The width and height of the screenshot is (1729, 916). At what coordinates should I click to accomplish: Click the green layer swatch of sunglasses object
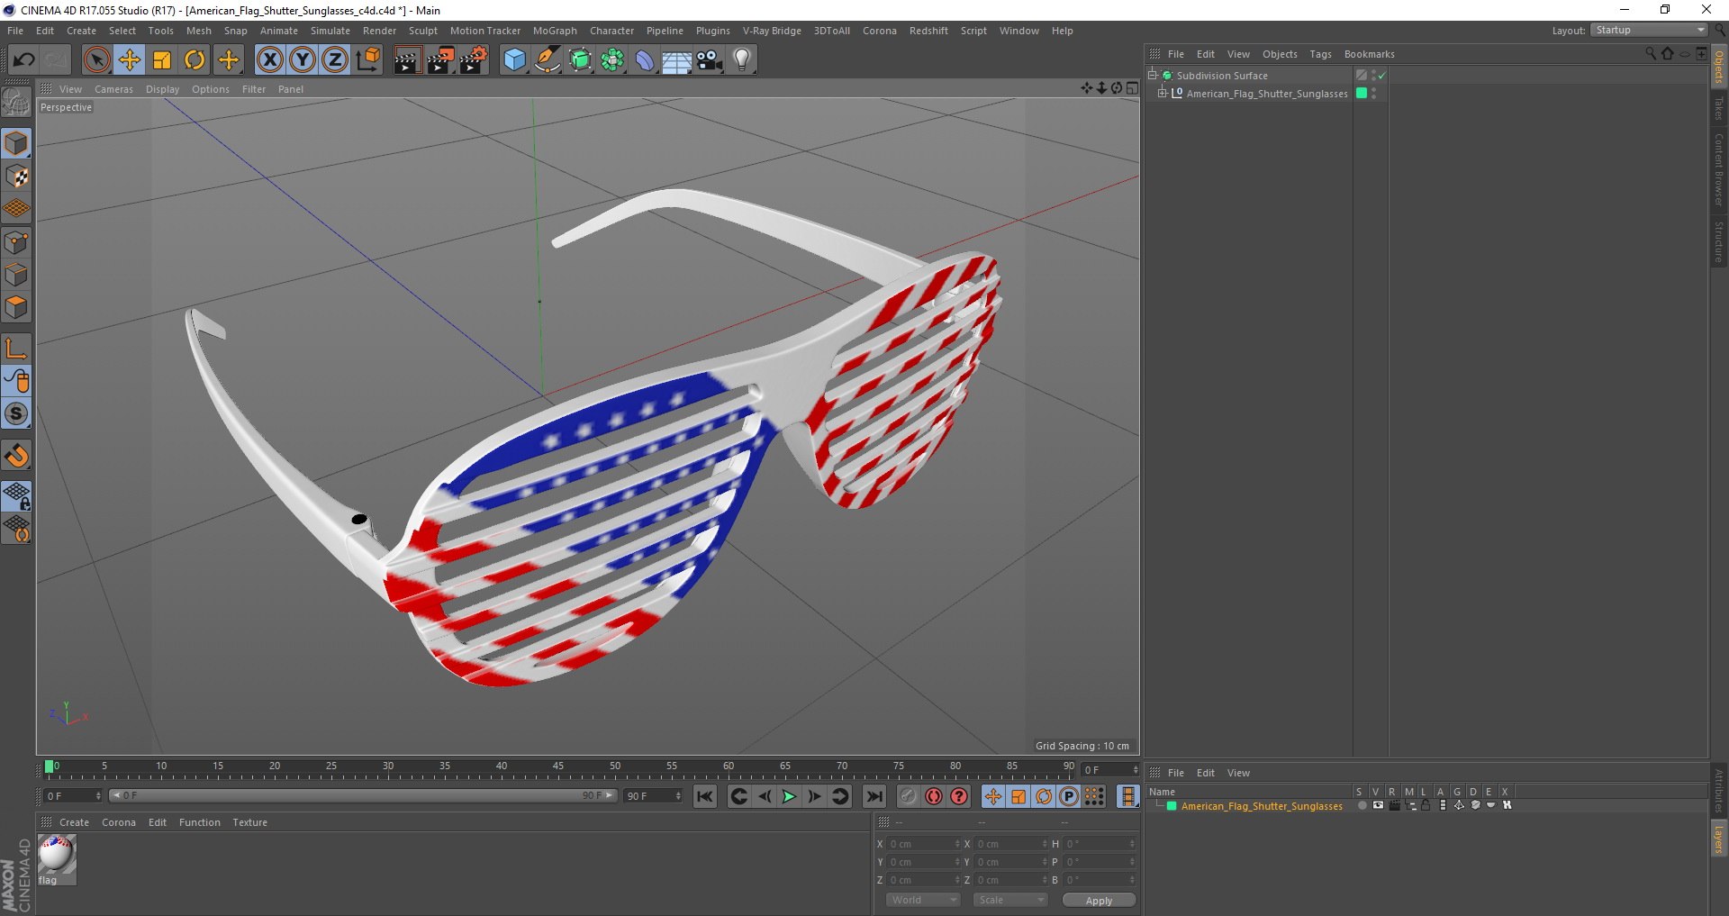[x=1362, y=93]
